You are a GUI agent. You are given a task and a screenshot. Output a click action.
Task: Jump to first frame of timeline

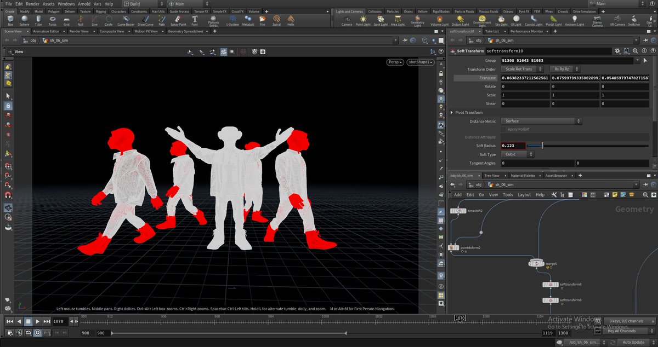pos(9,321)
